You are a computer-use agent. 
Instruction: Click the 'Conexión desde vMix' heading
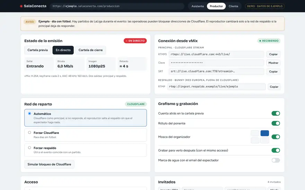[x=178, y=41]
